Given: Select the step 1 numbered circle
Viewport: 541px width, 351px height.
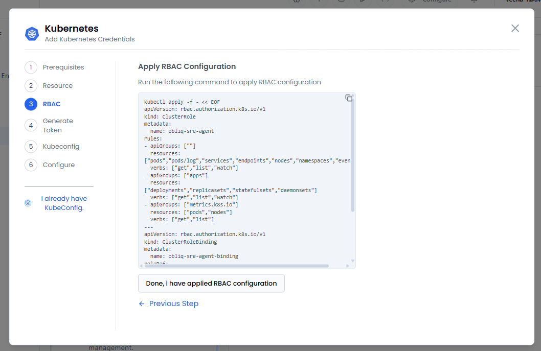Looking at the screenshot, I should coord(31,67).
